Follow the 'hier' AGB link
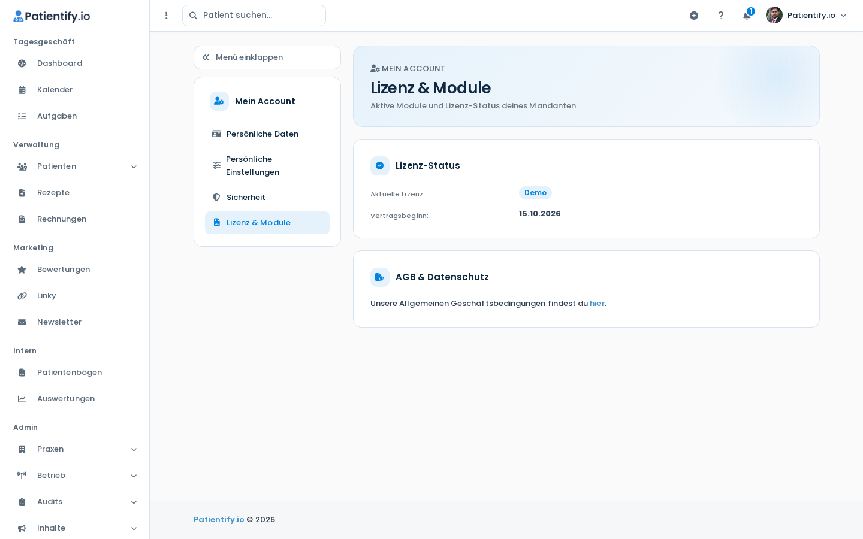Image resolution: width=863 pixels, height=539 pixels. pyautogui.click(x=598, y=304)
